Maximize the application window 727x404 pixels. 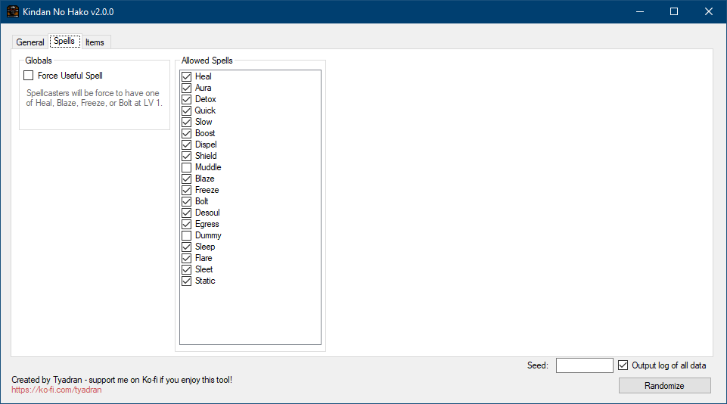673,11
